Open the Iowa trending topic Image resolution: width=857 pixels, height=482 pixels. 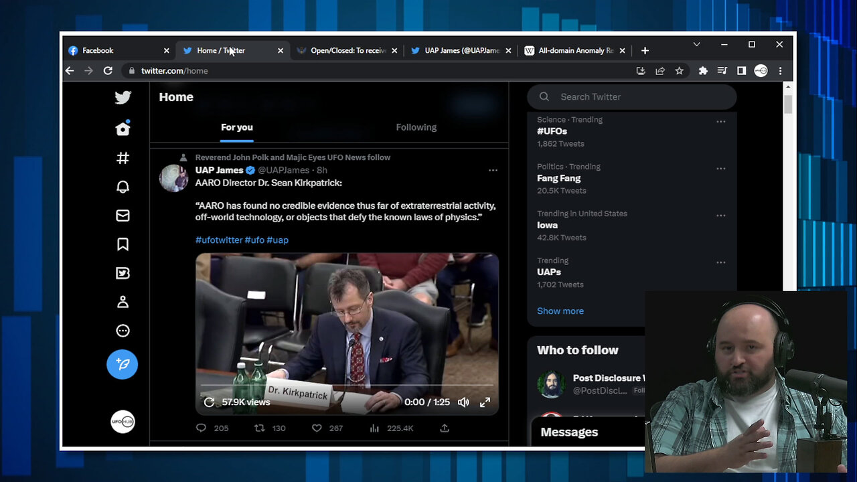(x=547, y=225)
